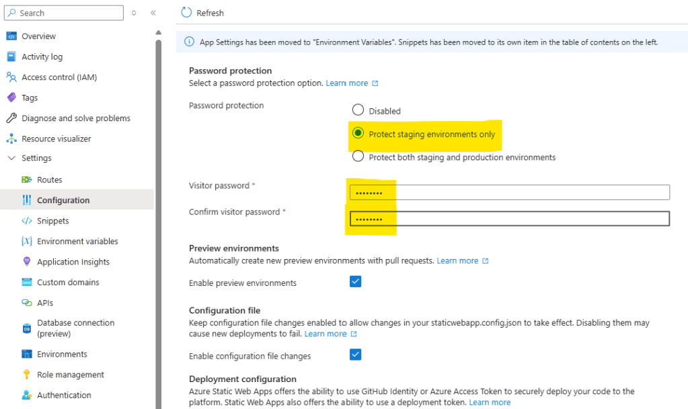Toggle Enable configuration file changes checkbox
The image size is (688, 409).
coord(356,355)
